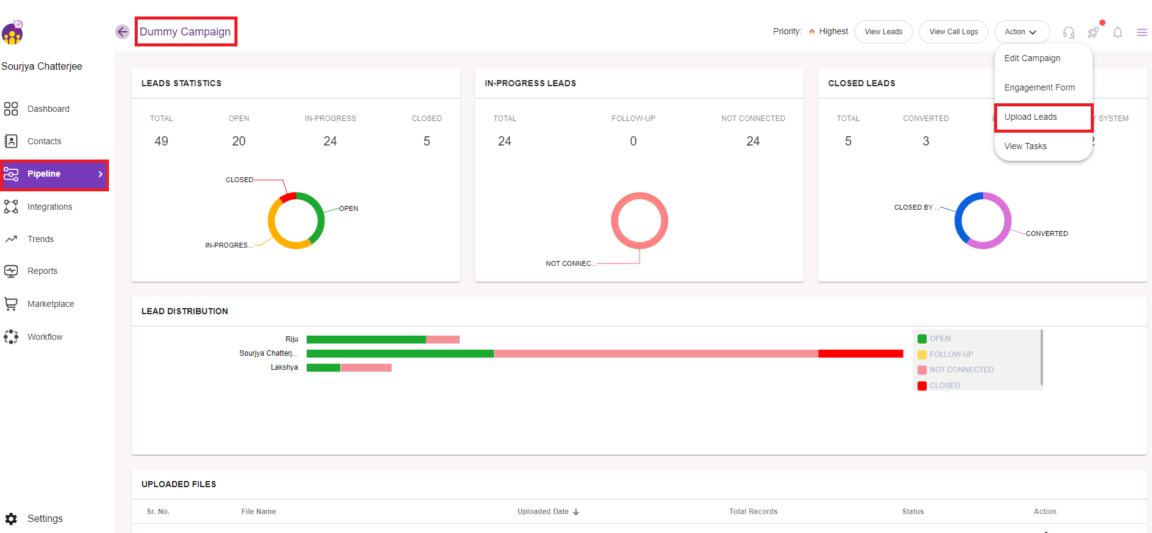The image size is (1152, 533).
Task: Open Settings gear in sidebar
Action: click(x=11, y=518)
